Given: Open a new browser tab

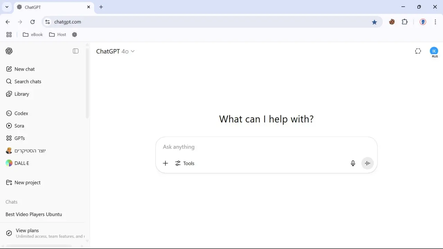Looking at the screenshot, I should [x=101, y=7].
